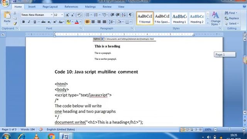
Task: Click the Justify alignment icon
Action: (x=104, y=22)
